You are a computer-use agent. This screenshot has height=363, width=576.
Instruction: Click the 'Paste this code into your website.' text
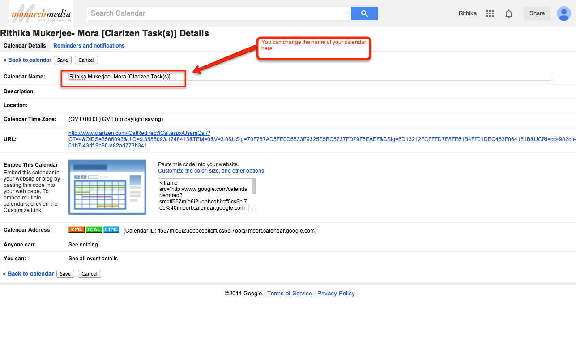pyautogui.click(x=198, y=164)
